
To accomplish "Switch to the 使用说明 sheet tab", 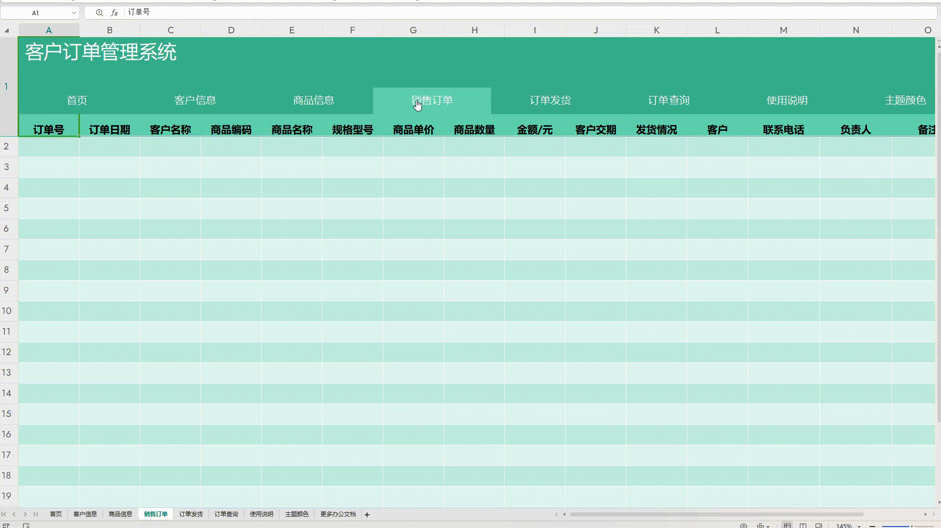I will (x=262, y=514).
